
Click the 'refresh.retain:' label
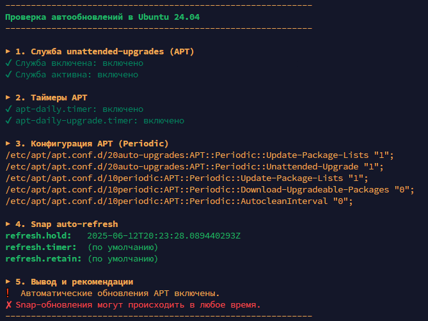(x=44, y=259)
